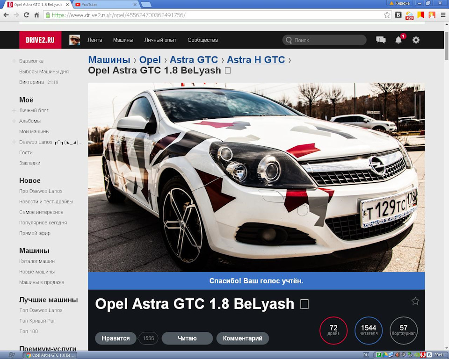Open Выборы Машины дня link

tap(44, 72)
